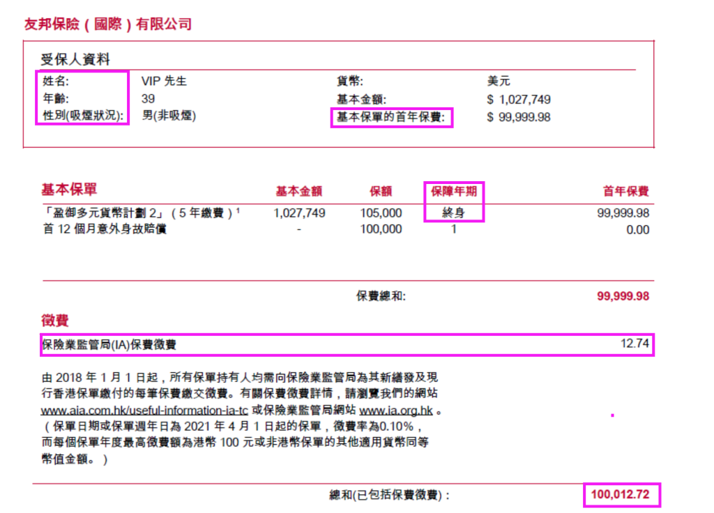Select the line mentioning 港幣 100 元

coord(235,442)
